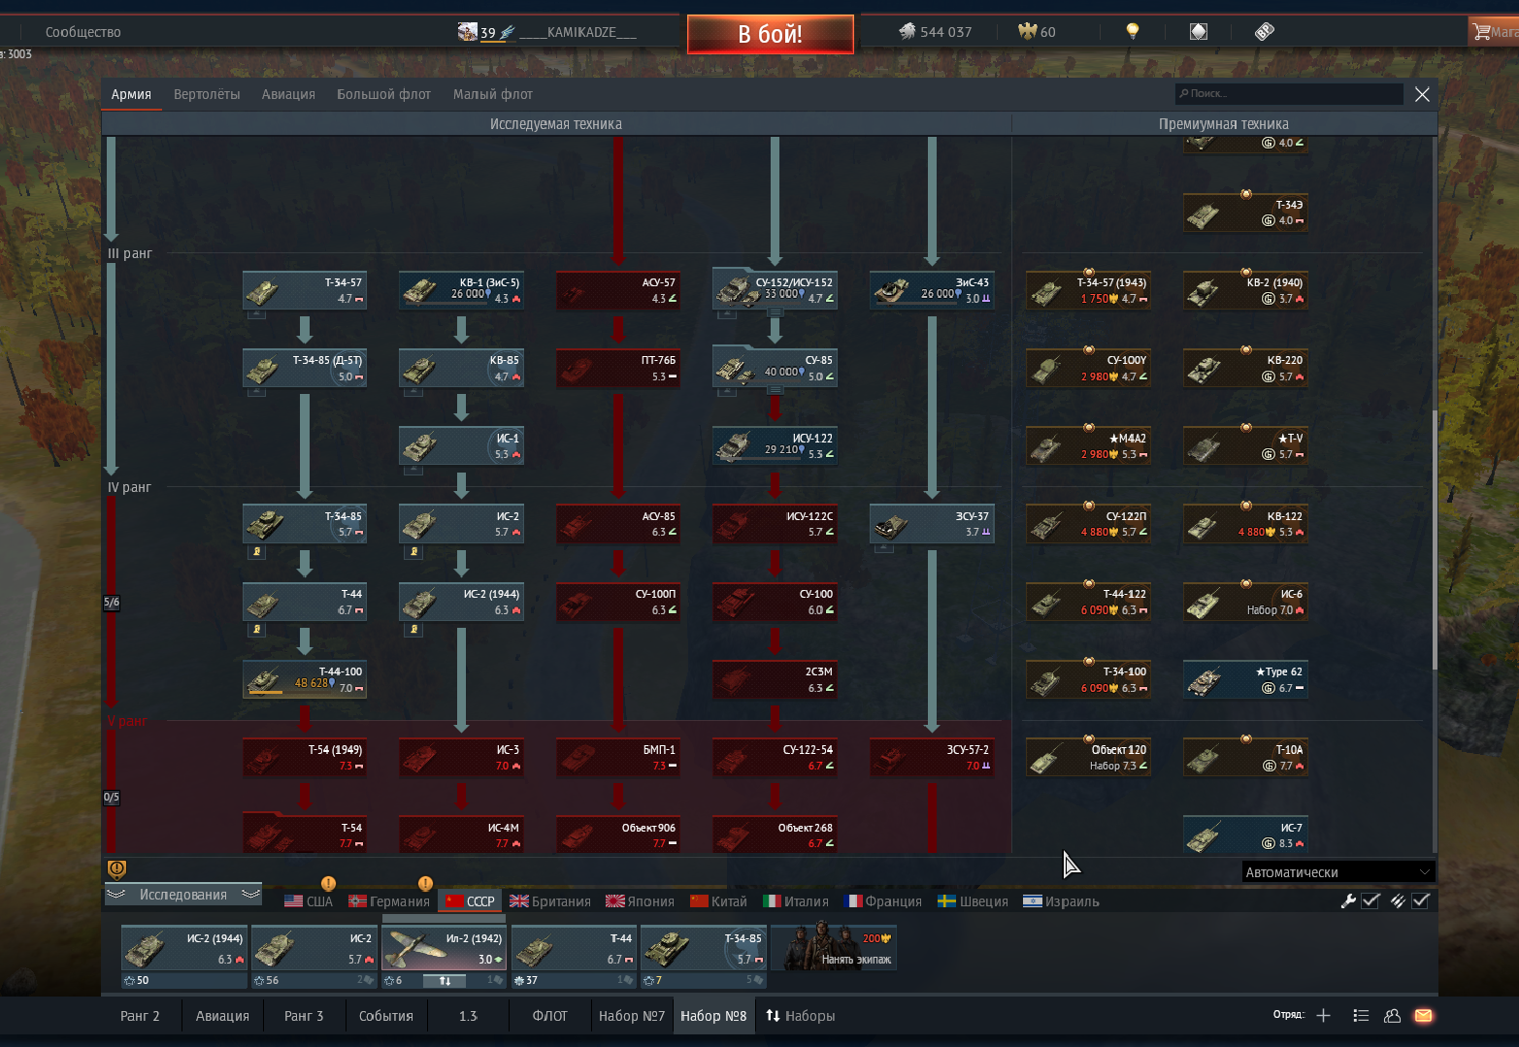Click the golden eagles balance 60
The image size is (1519, 1047).
[1037, 32]
